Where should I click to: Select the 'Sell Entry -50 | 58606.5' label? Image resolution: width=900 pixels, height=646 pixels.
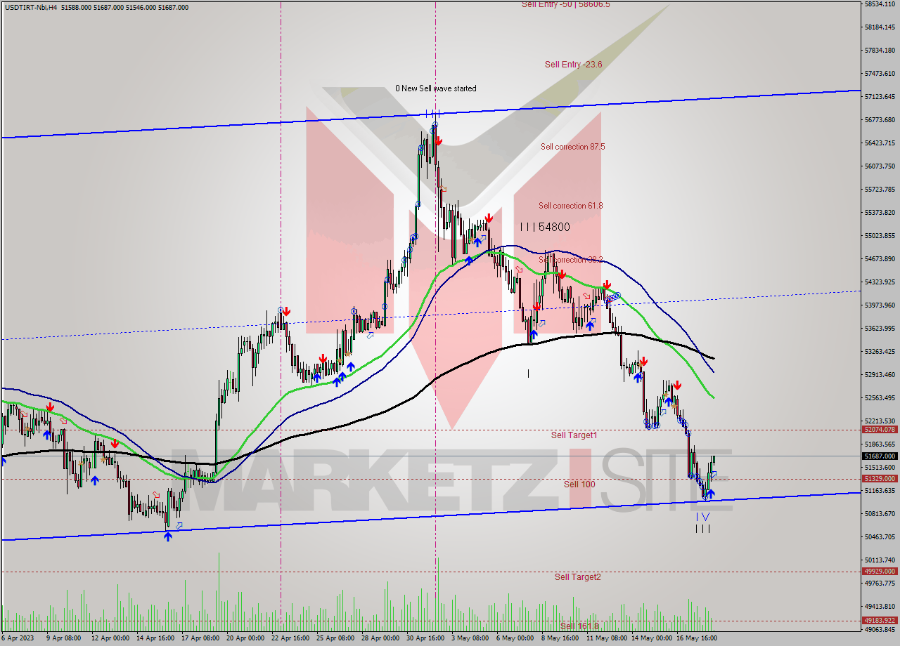565,4
